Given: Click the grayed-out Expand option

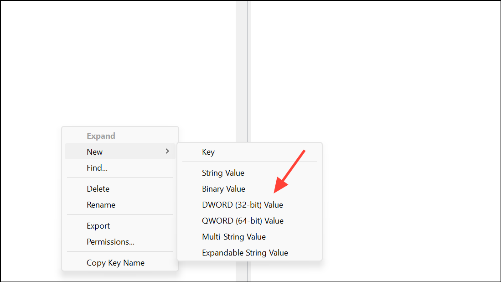Looking at the screenshot, I should pos(101,136).
